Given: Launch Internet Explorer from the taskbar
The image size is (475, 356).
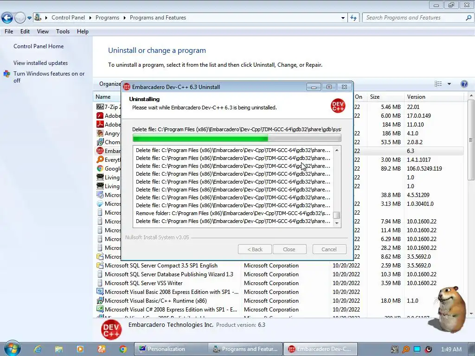Looking at the screenshot, I should pyautogui.click(x=38, y=349).
